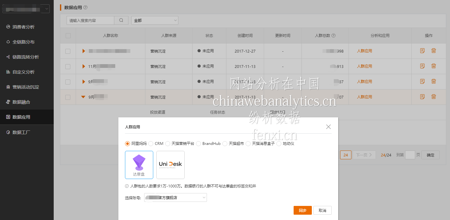Expand the first audience row triangle

click(x=84, y=51)
